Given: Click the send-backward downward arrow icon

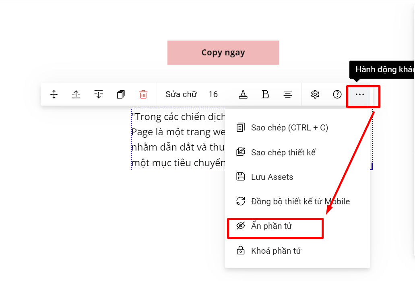Looking at the screenshot, I should pos(99,94).
